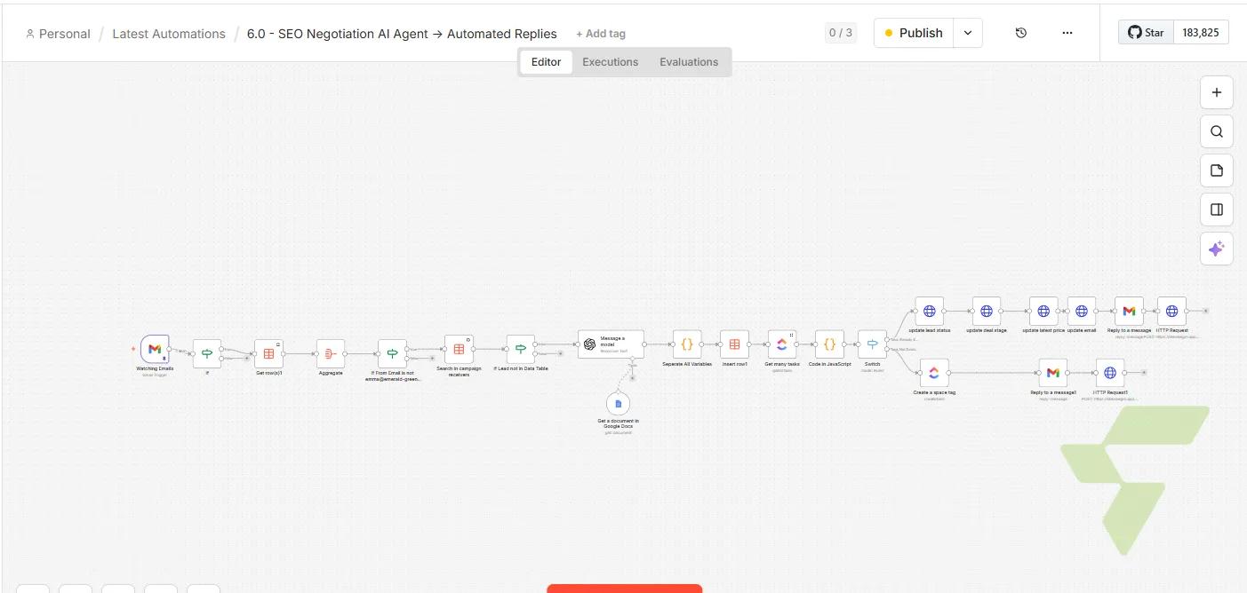Click the workflow name SEO Negotiation AI Agent
This screenshot has height=593, width=1247.
tap(402, 34)
